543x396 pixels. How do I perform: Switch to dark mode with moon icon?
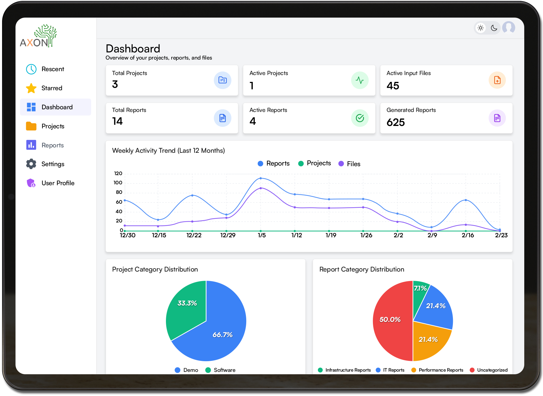coord(494,28)
